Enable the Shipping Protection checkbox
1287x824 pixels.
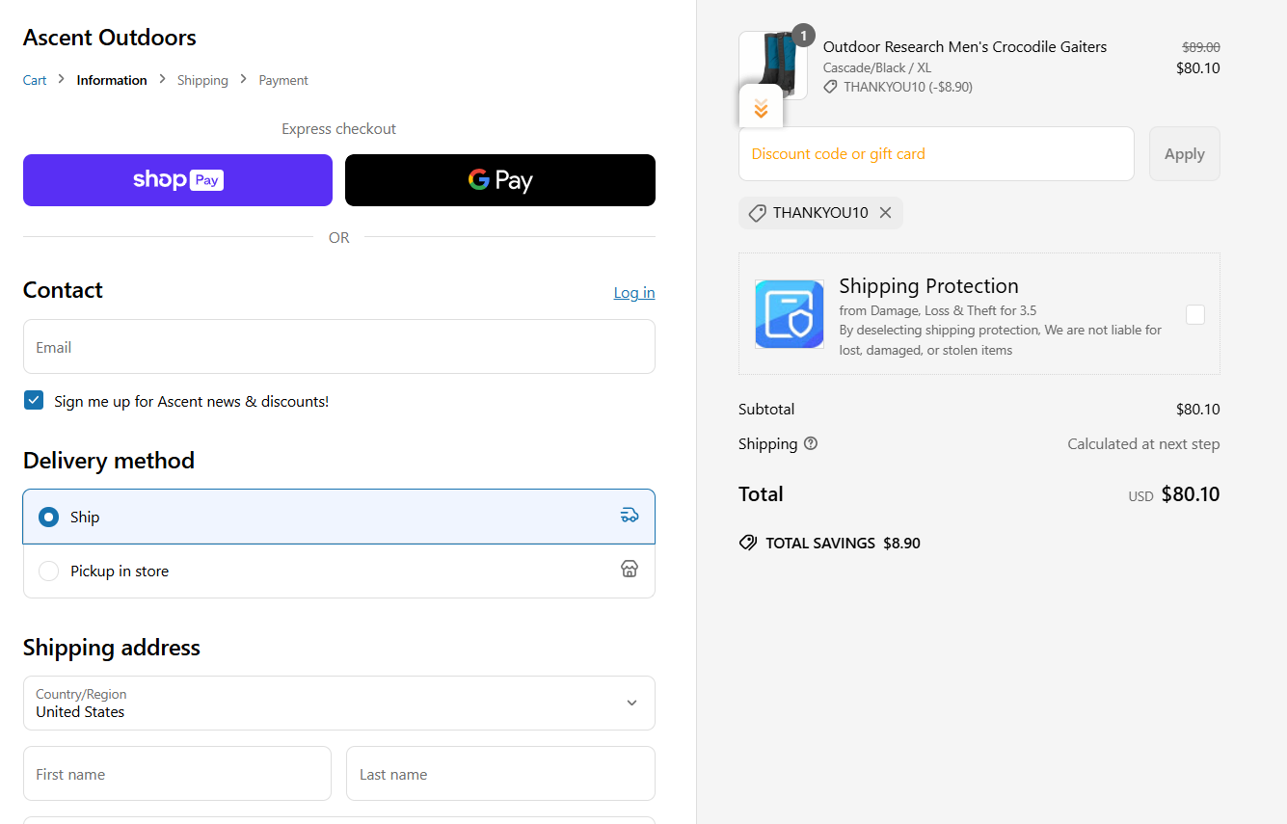tap(1195, 314)
